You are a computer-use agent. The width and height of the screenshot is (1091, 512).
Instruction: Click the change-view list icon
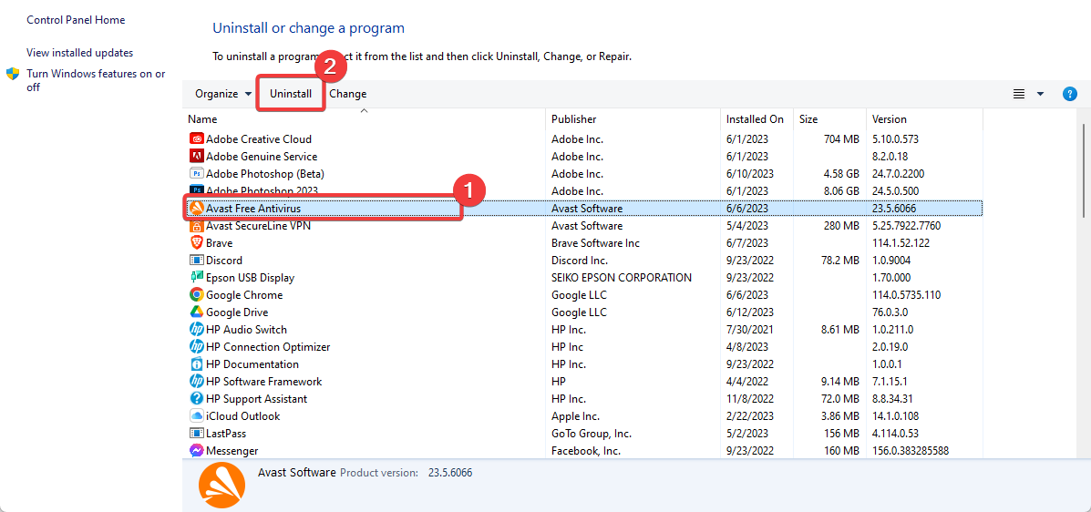click(1019, 94)
